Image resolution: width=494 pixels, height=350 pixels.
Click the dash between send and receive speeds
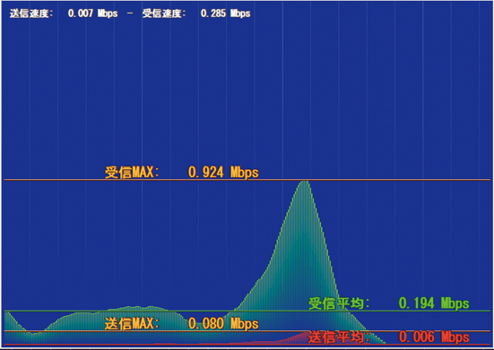pyautogui.click(x=130, y=13)
